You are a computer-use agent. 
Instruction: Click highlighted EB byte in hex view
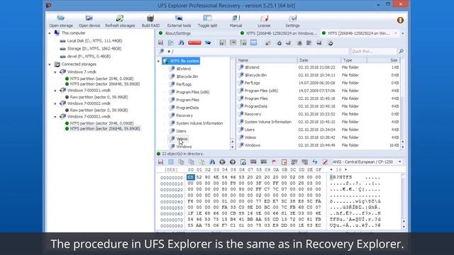[x=191, y=177]
